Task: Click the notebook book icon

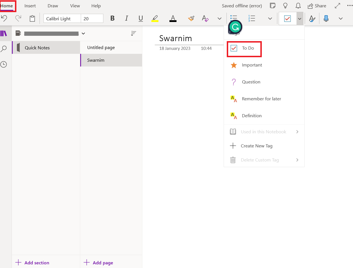Action: tap(18, 33)
